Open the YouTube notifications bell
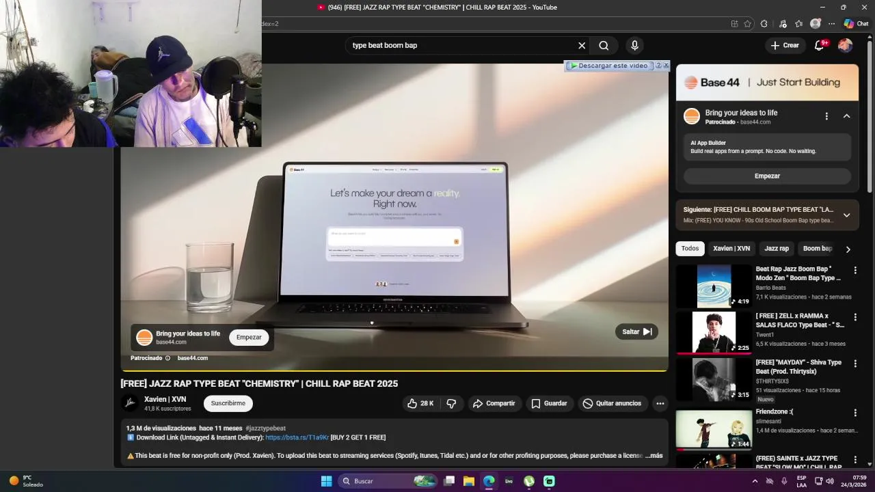The height and width of the screenshot is (492, 875). (819, 46)
